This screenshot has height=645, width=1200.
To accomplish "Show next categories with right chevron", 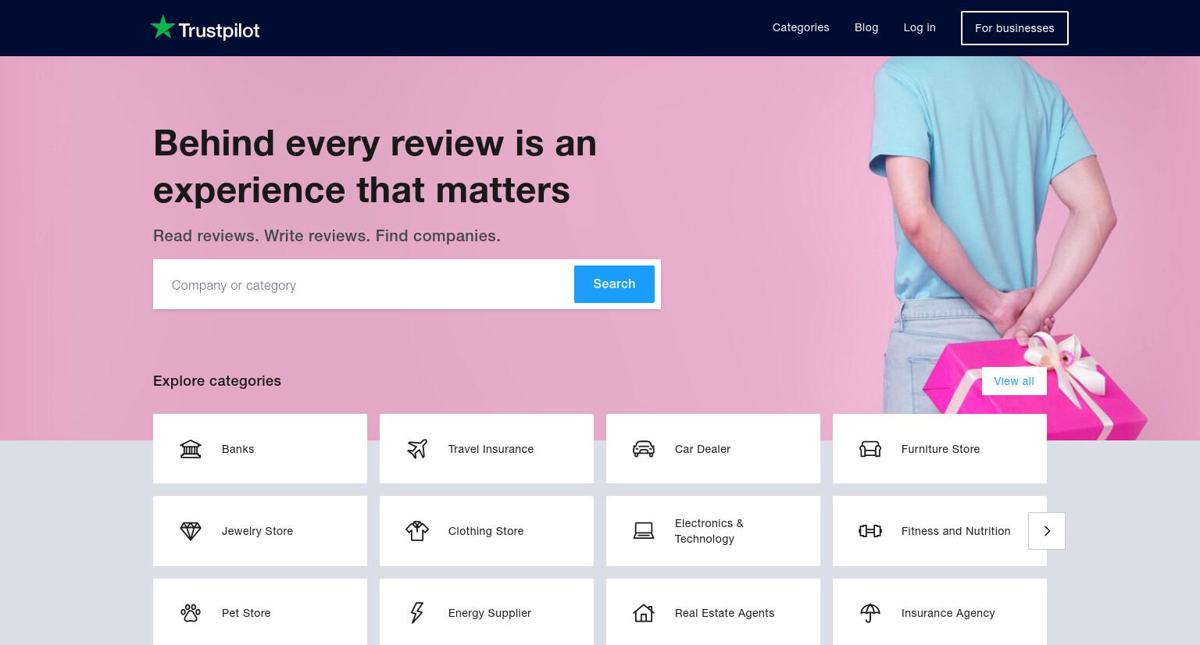I will (1047, 531).
